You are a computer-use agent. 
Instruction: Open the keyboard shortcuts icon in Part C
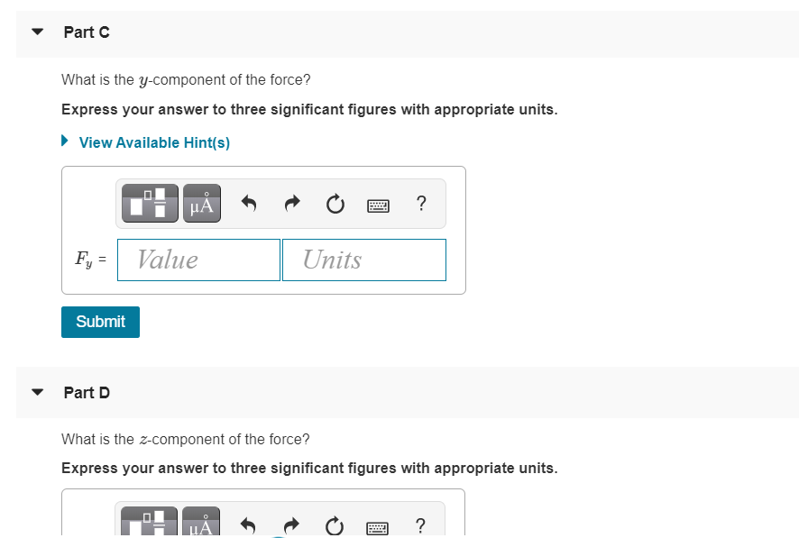[x=378, y=205]
